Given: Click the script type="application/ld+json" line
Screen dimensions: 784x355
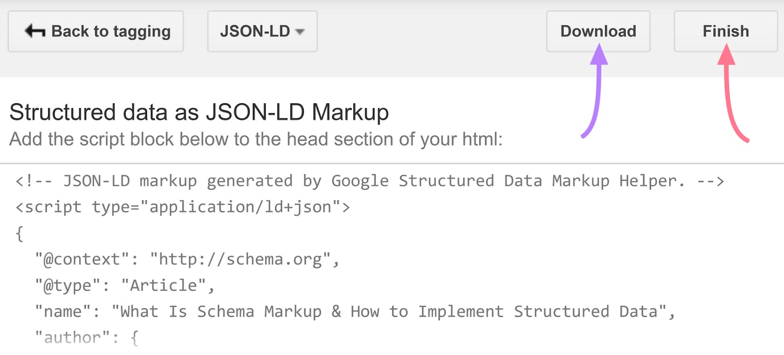Looking at the screenshot, I should [182, 207].
